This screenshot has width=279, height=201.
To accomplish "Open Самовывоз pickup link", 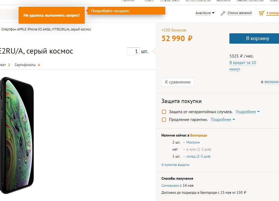I will [x=170, y=185].
